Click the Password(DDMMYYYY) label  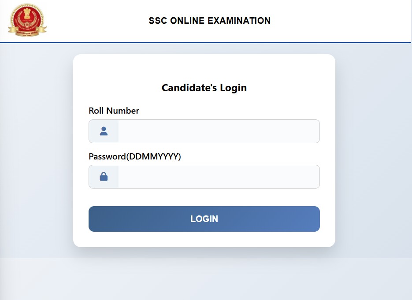pyautogui.click(x=135, y=156)
